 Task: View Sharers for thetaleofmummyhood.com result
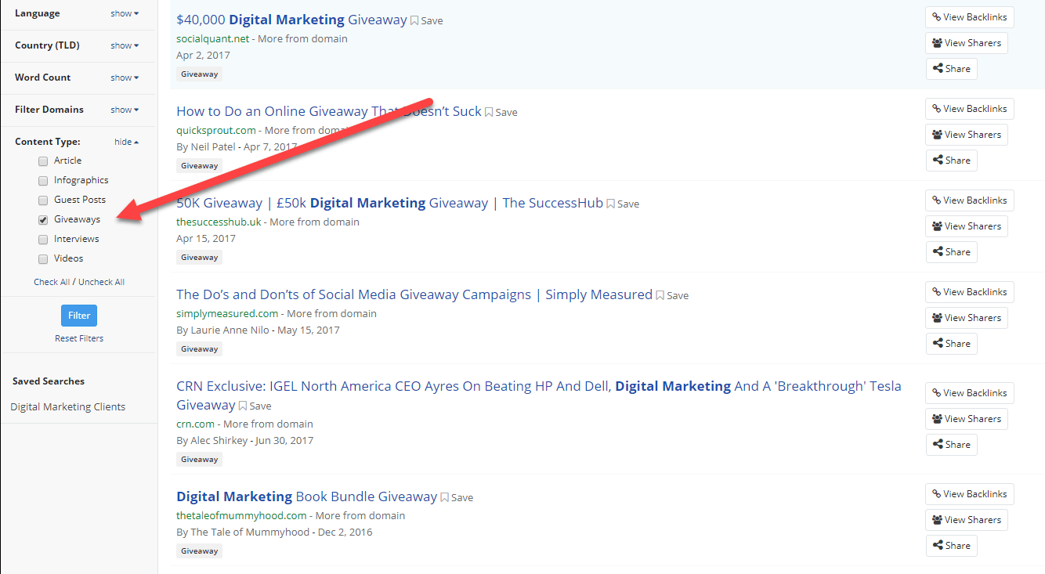point(967,520)
